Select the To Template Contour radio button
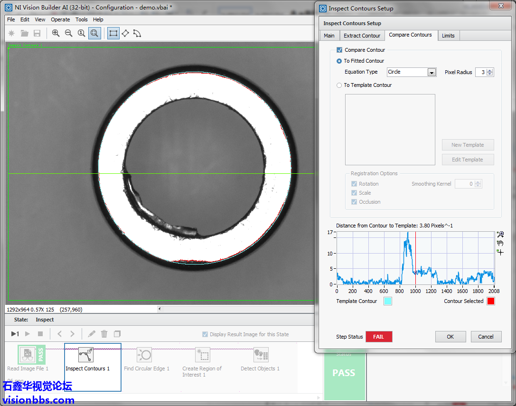 tap(339, 85)
